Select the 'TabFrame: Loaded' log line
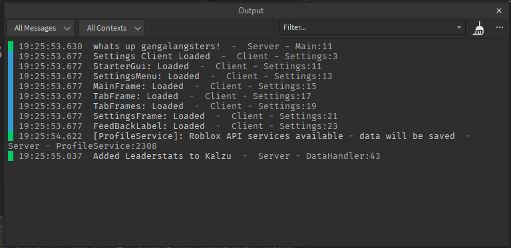The height and width of the screenshot is (248, 511). tap(136, 96)
